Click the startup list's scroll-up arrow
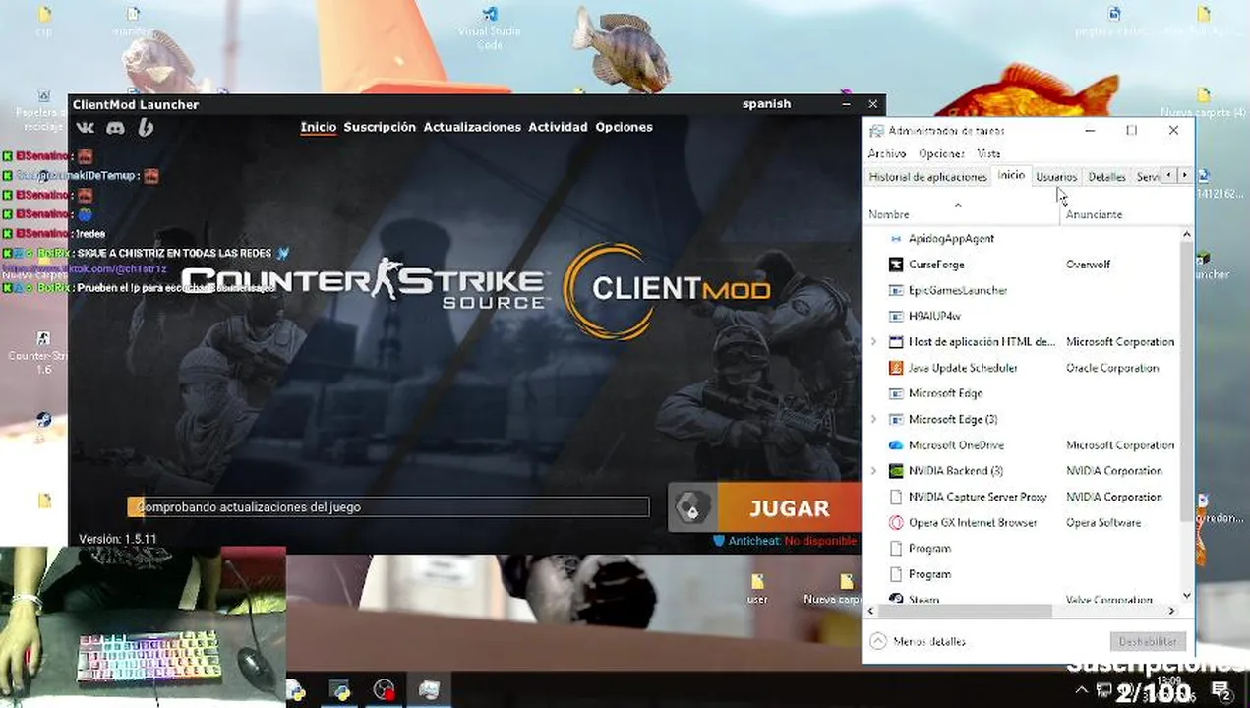 [1186, 234]
